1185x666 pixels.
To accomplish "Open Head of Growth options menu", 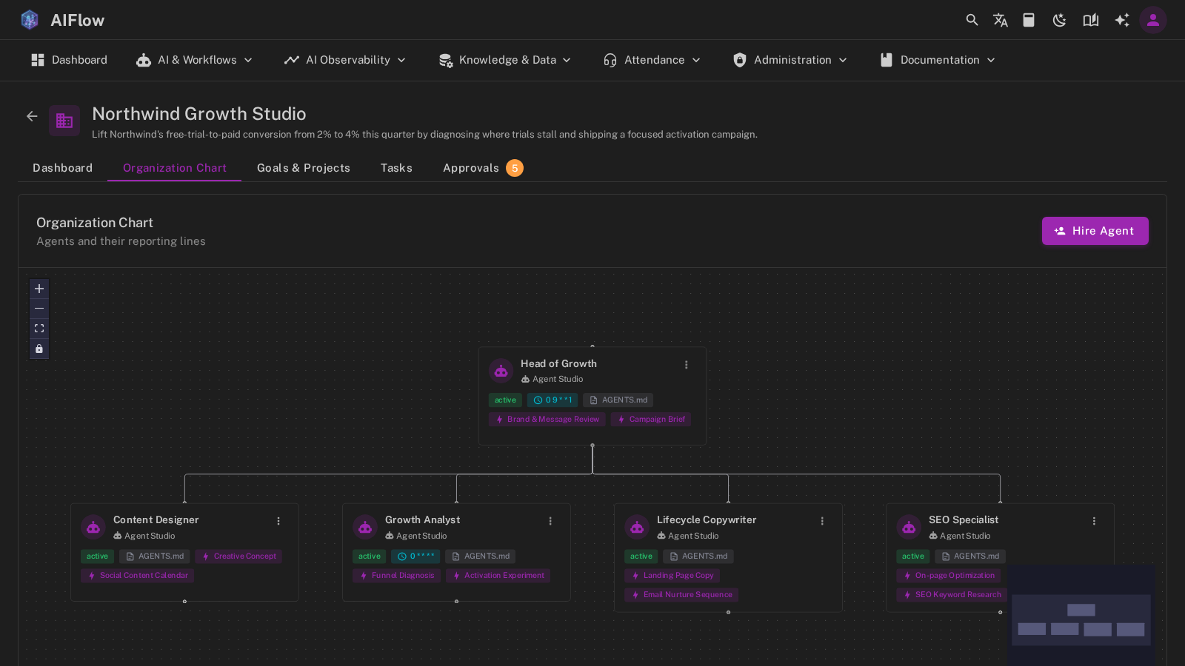I will (x=687, y=365).
